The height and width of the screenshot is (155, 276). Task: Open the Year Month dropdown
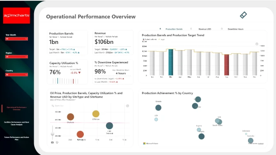pos(16,39)
